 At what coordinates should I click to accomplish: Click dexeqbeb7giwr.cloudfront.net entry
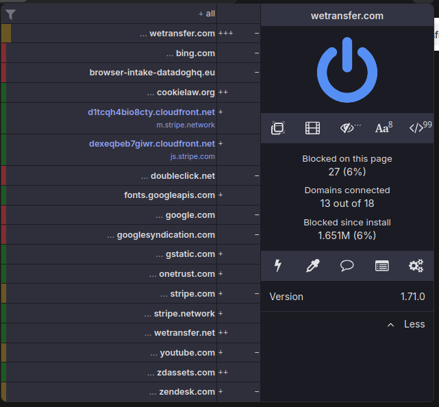pyautogui.click(x=152, y=144)
